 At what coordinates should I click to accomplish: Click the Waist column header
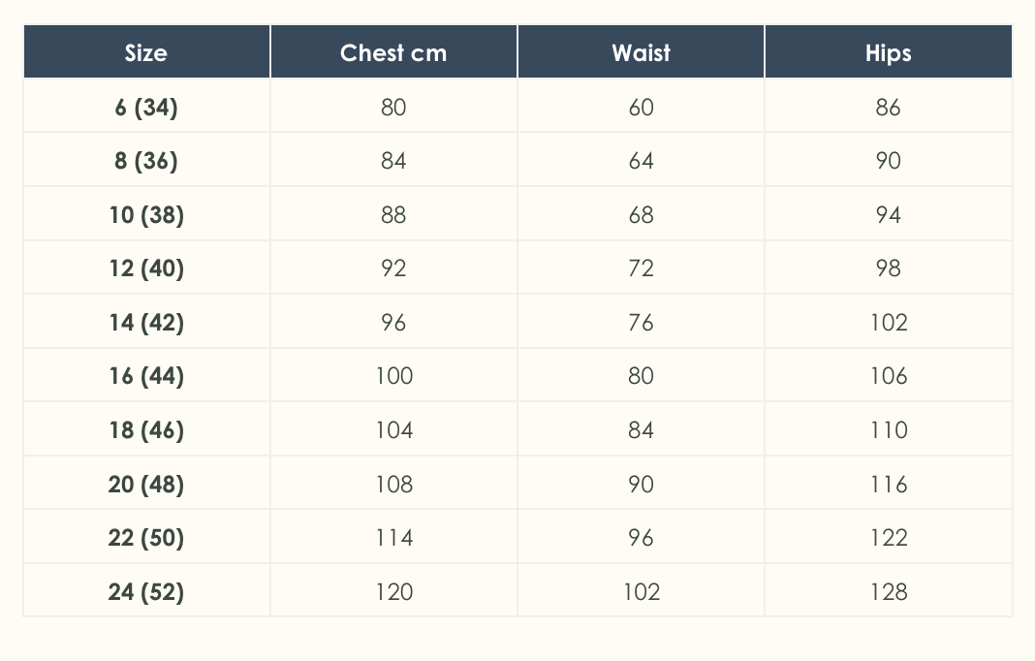[641, 52]
